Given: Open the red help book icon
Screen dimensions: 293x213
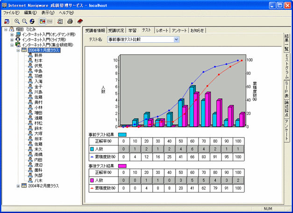Looking at the screenshot, I should tap(80, 21).
